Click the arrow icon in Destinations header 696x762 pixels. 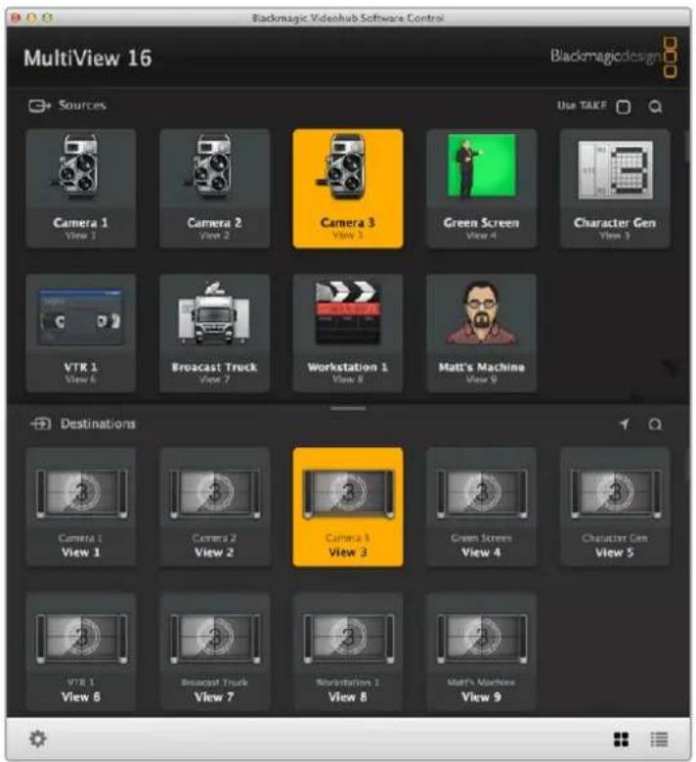coord(624,425)
